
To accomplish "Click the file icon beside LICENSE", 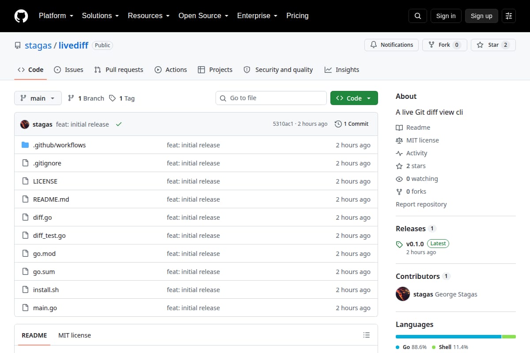I will tap(25, 181).
